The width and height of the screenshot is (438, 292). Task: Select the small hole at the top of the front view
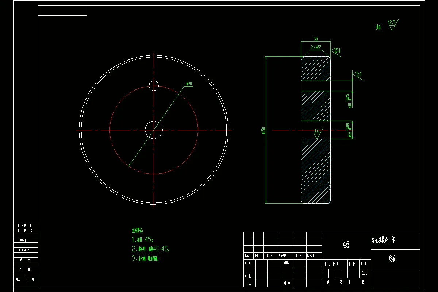coord(154,86)
